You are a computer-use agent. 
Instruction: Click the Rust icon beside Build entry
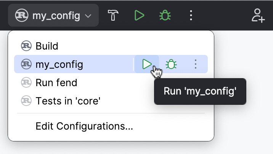pyautogui.click(x=26, y=46)
